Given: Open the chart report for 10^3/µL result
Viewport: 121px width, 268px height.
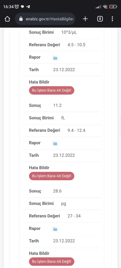Looking at the screenshot, I should point(55,58).
